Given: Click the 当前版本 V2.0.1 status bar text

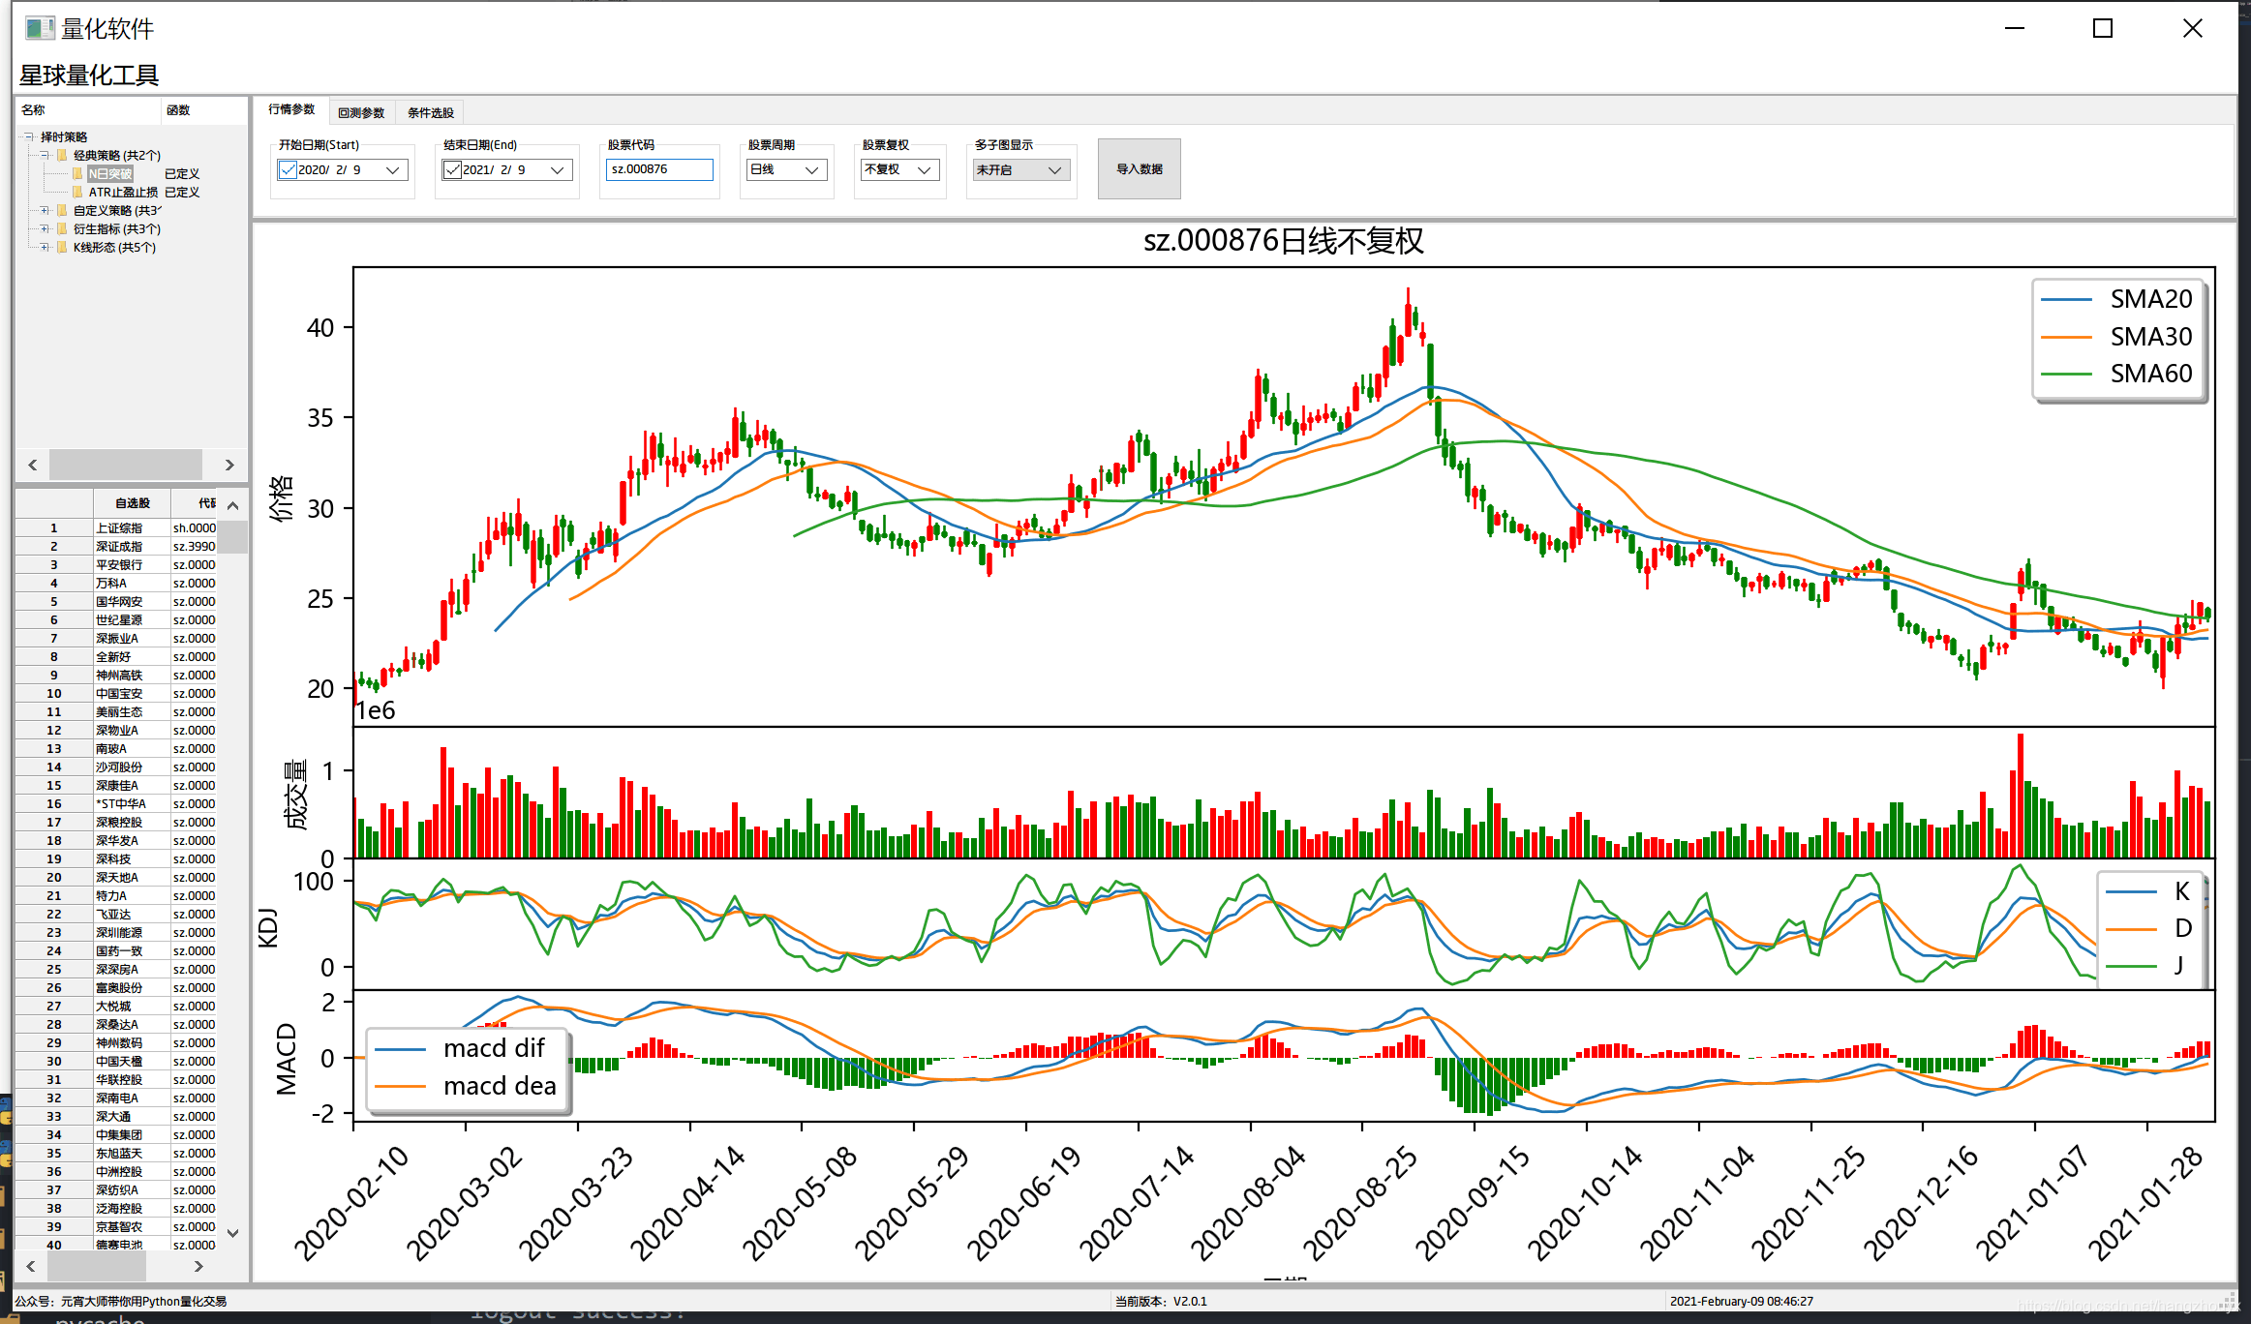Looking at the screenshot, I should [1161, 1302].
